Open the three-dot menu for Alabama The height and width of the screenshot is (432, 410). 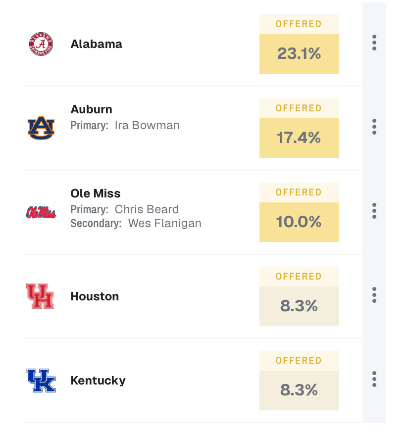374,43
